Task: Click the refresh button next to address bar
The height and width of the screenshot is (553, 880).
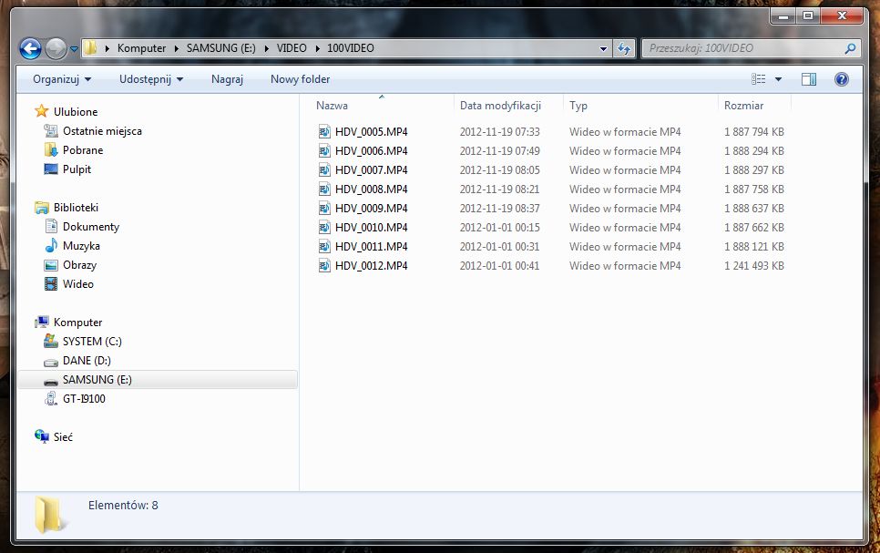Action: (x=624, y=49)
